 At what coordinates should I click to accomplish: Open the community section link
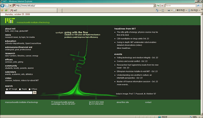point(11,66)
